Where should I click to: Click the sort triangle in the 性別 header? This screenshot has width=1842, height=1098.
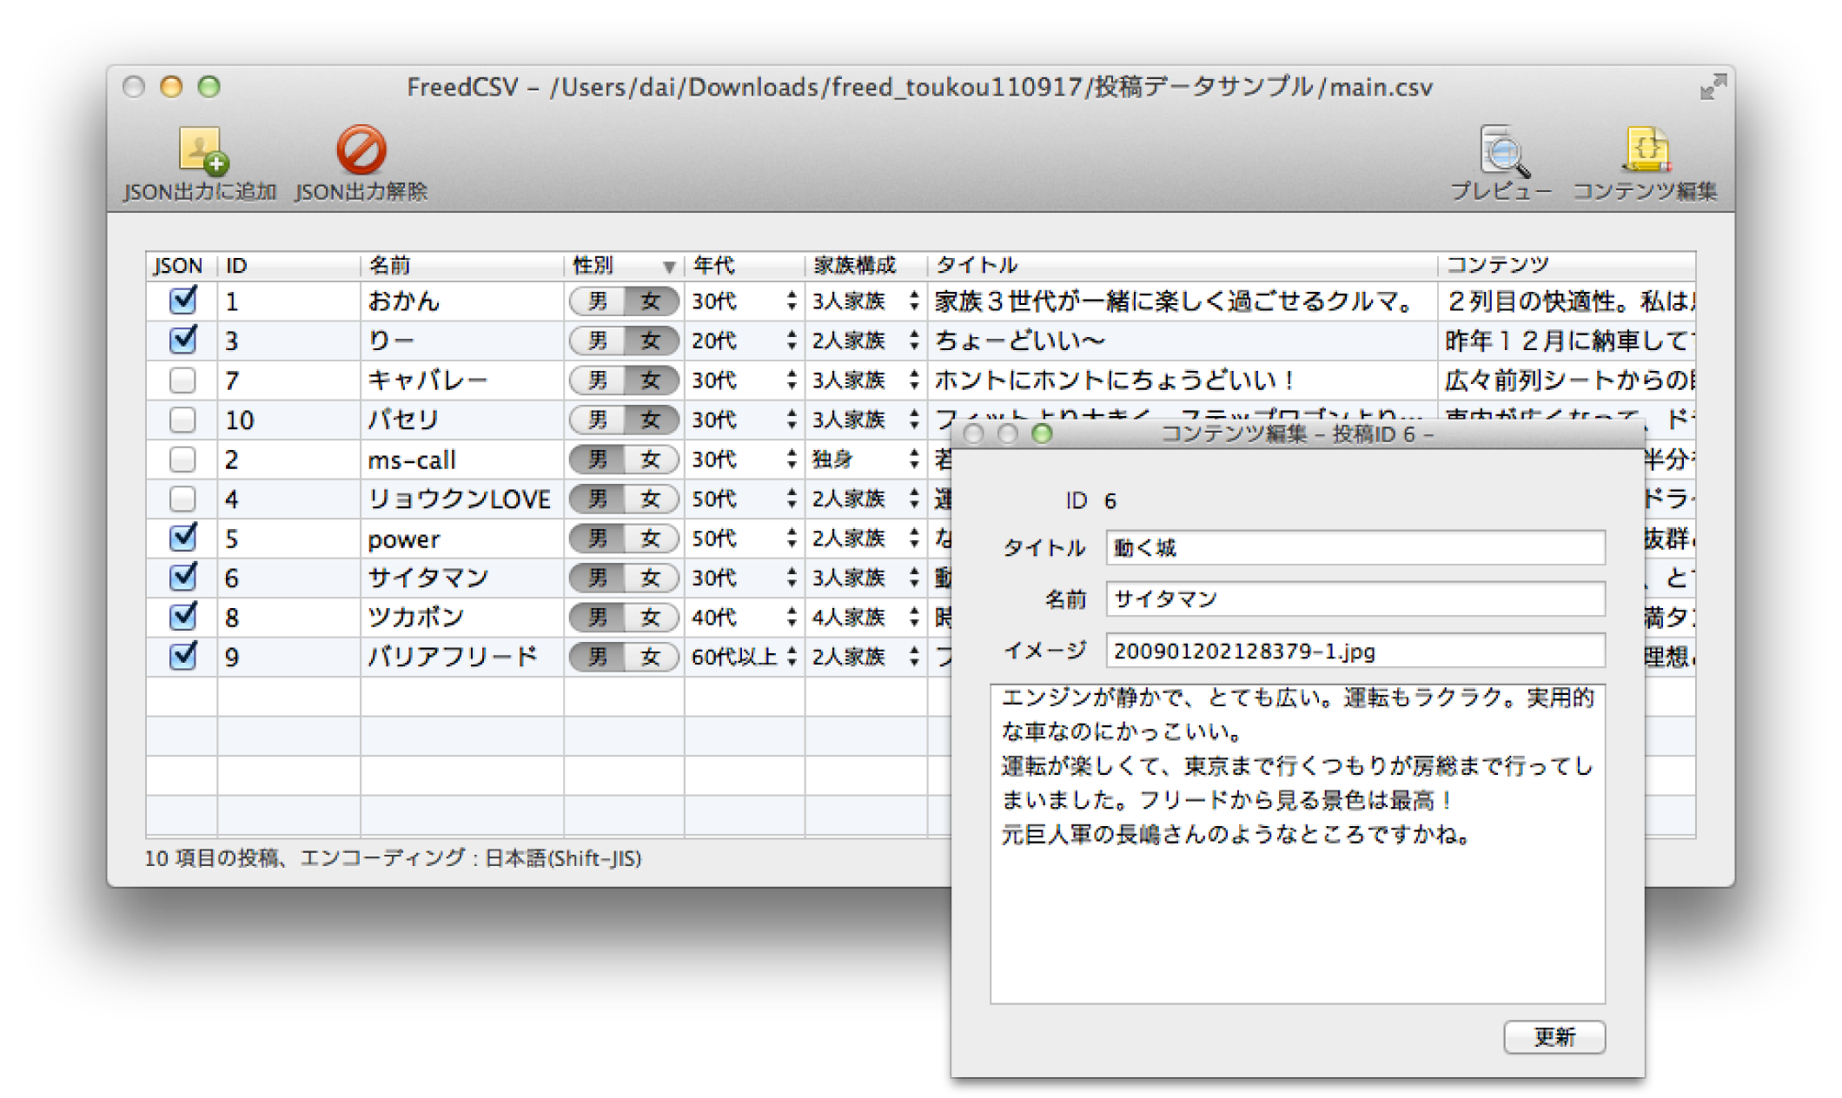[668, 267]
